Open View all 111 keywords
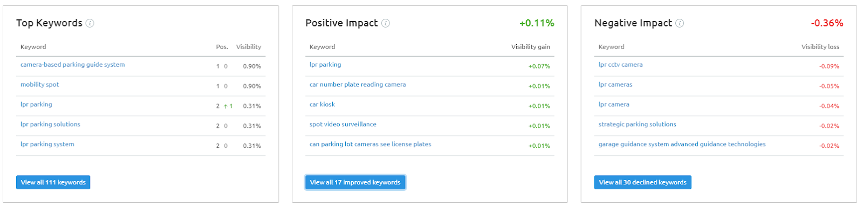Viewport: 863px width, 206px height. (53, 182)
